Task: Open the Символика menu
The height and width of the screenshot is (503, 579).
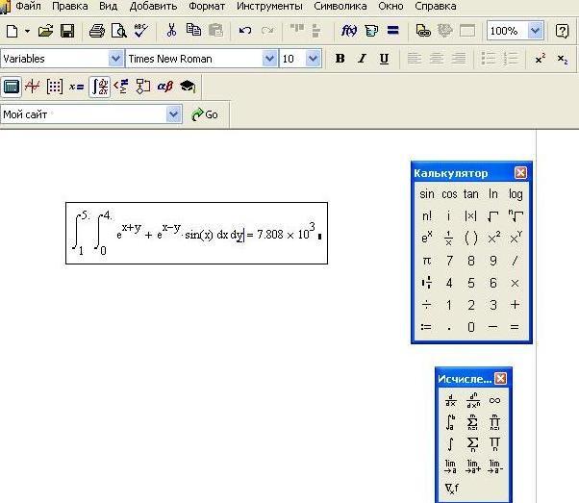Action: point(340,7)
